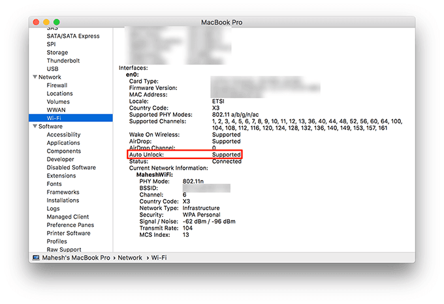Open Disabled Software entry
This screenshot has height=304, width=444.
pyautogui.click(x=71, y=168)
